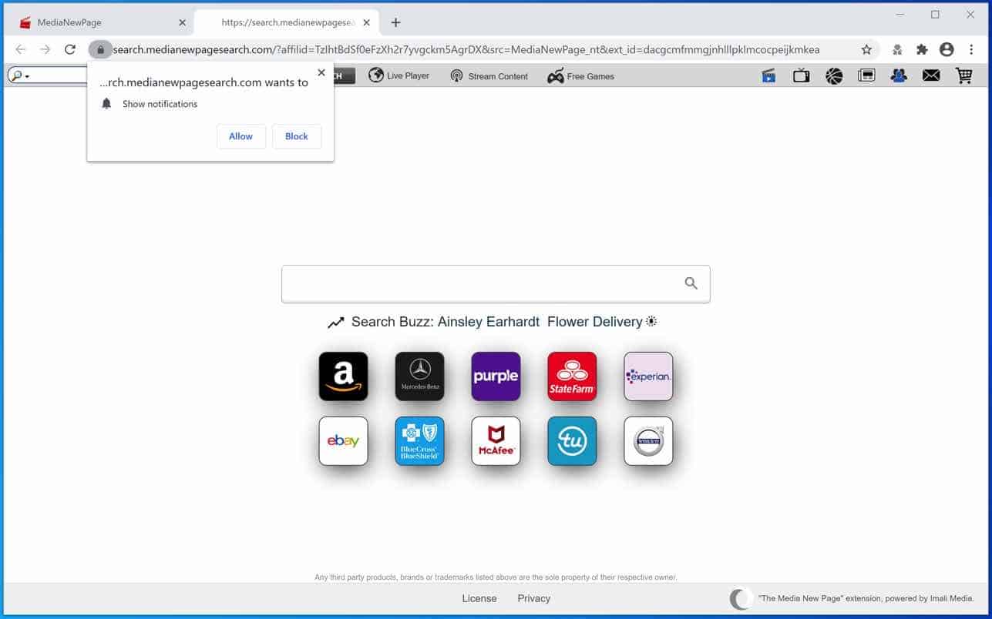Close the MediaNewPage tab
Image resolution: width=992 pixels, height=619 pixels.
tap(182, 22)
